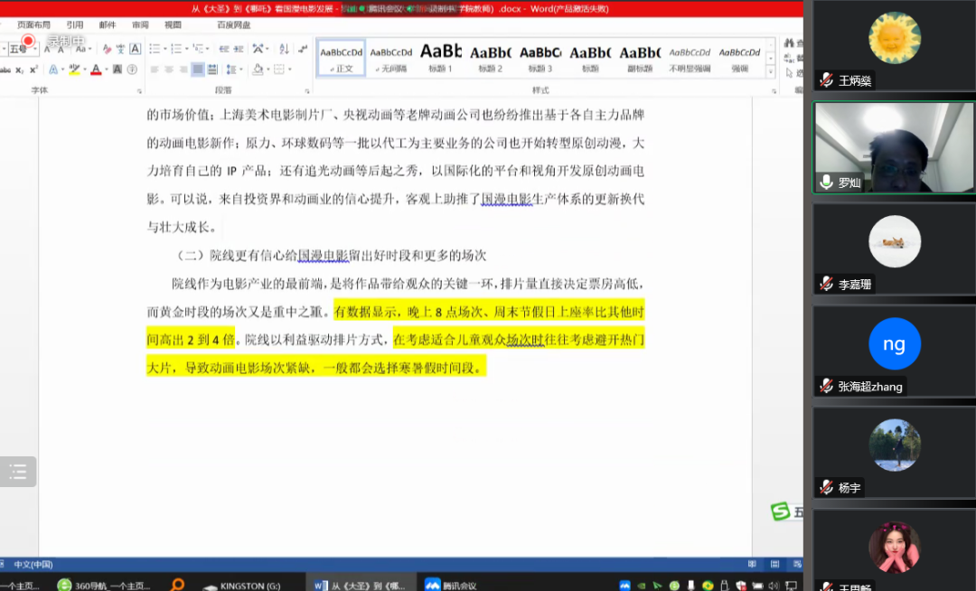Insert an enclosed character
This screenshot has height=591, width=976.
coord(132,70)
